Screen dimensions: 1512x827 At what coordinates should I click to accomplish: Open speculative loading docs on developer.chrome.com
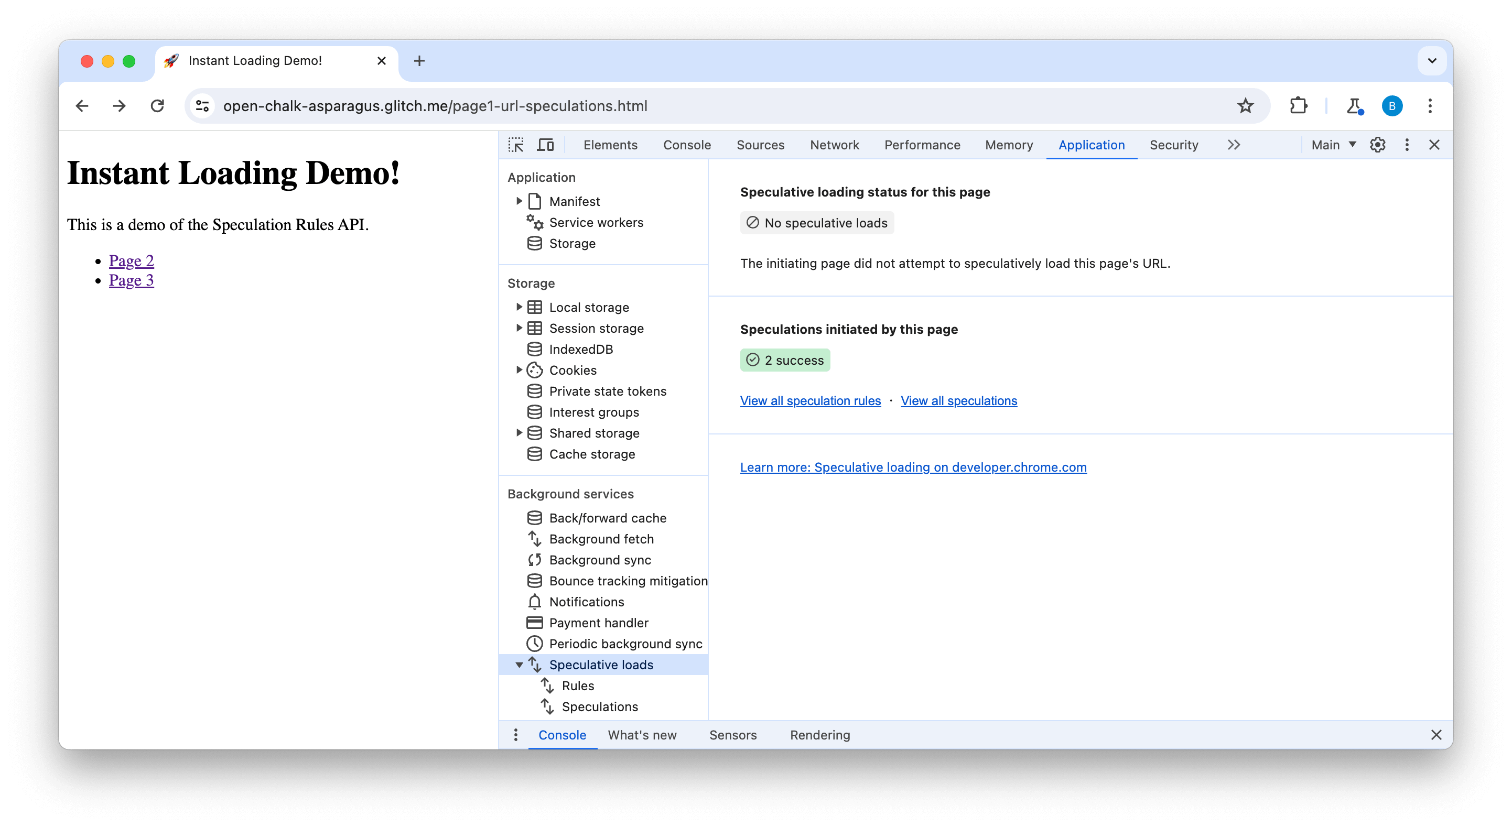(x=913, y=466)
